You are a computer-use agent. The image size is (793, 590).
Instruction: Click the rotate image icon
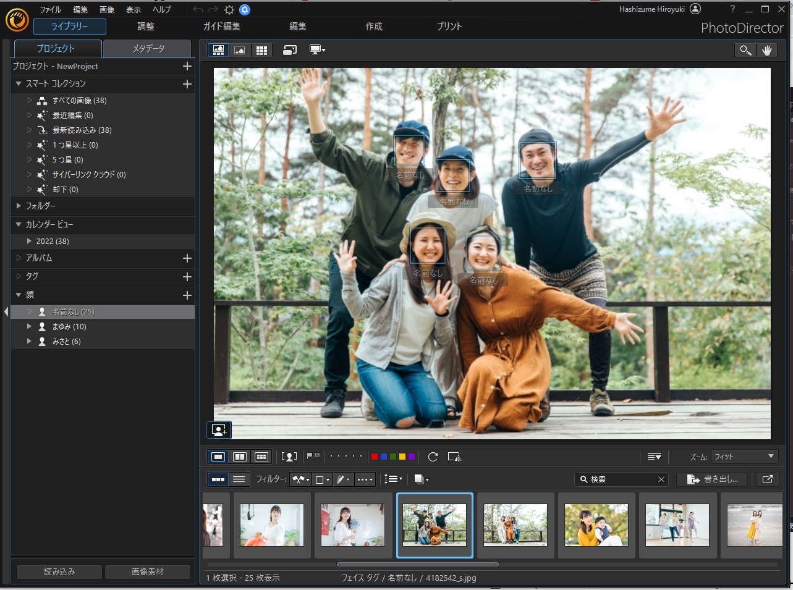click(x=433, y=457)
